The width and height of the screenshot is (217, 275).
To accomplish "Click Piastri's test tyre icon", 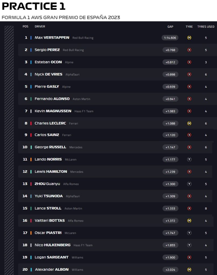I will (x=189, y=233).
